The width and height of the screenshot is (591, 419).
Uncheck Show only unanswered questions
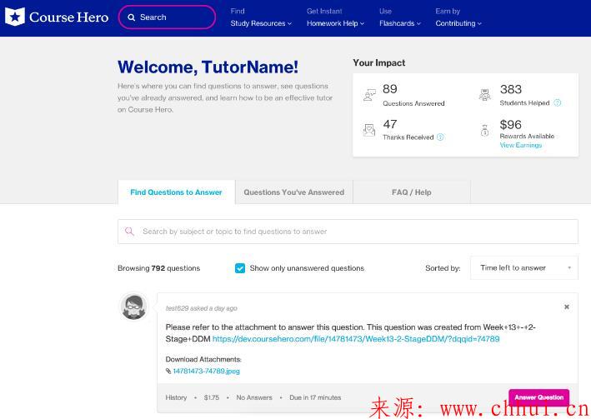click(240, 268)
